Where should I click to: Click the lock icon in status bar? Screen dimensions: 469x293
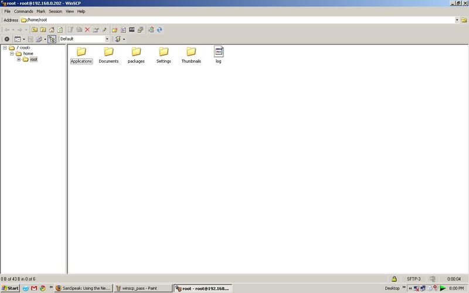[394, 279]
